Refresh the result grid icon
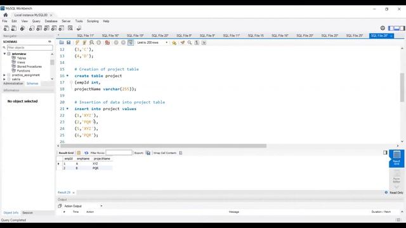 click(x=86, y=153)
